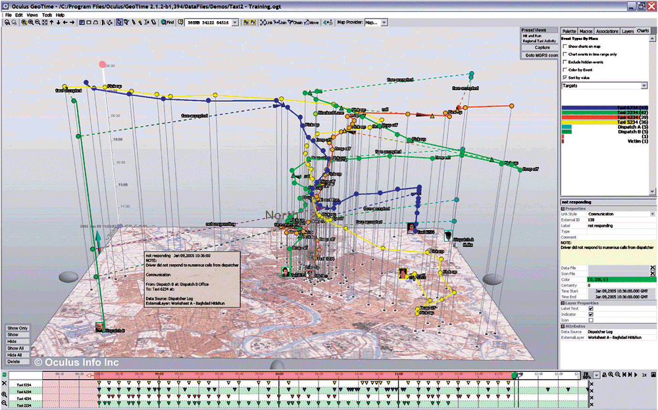Open the Views menu
Screen dimensions: 658x410
click(x=32, y=14)
